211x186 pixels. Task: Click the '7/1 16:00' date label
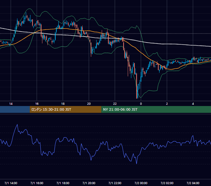37,183
